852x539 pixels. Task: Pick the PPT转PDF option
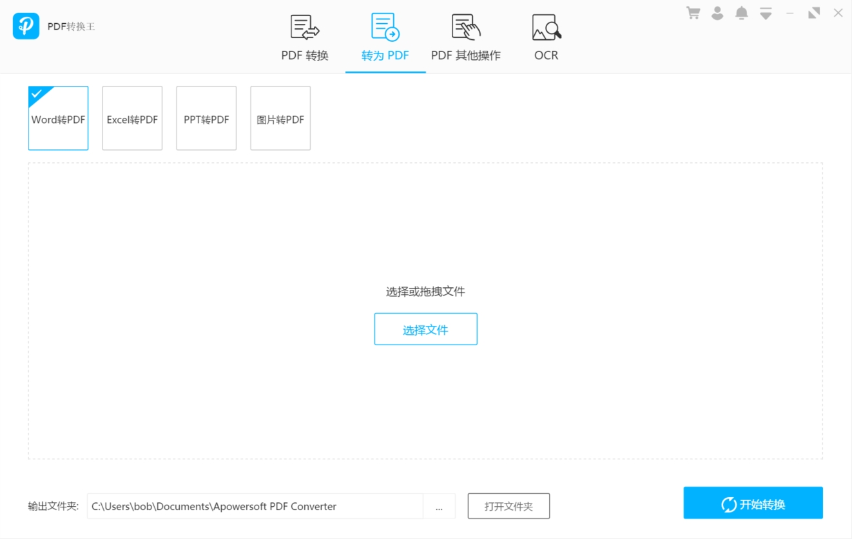pyautogui.click(x=206, y=118)
